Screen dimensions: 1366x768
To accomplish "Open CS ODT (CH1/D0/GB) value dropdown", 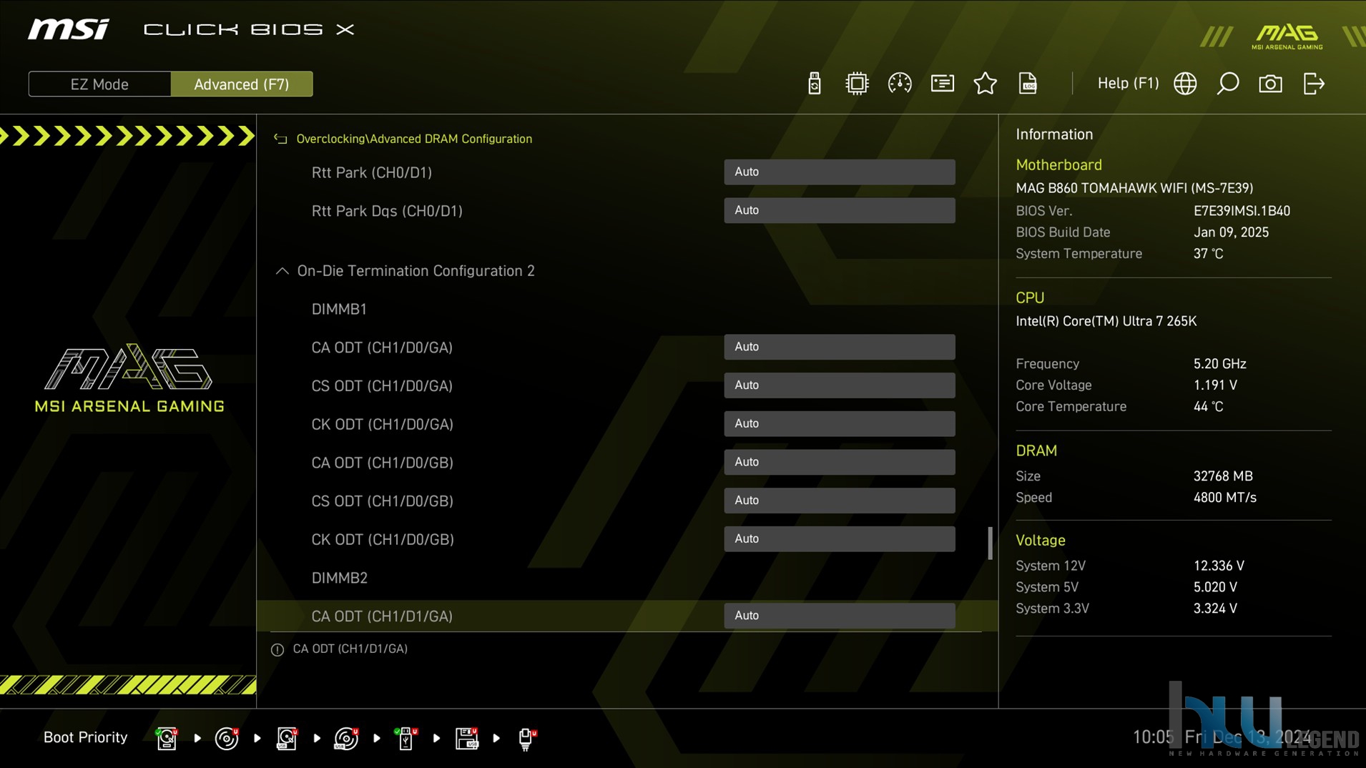I will click(839, 501).
